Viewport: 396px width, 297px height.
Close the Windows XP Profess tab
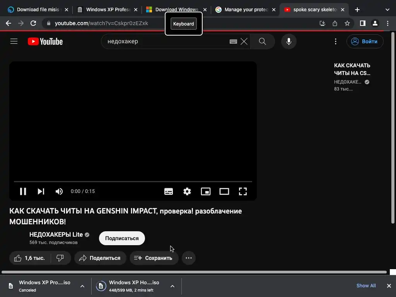coord(136,10)
